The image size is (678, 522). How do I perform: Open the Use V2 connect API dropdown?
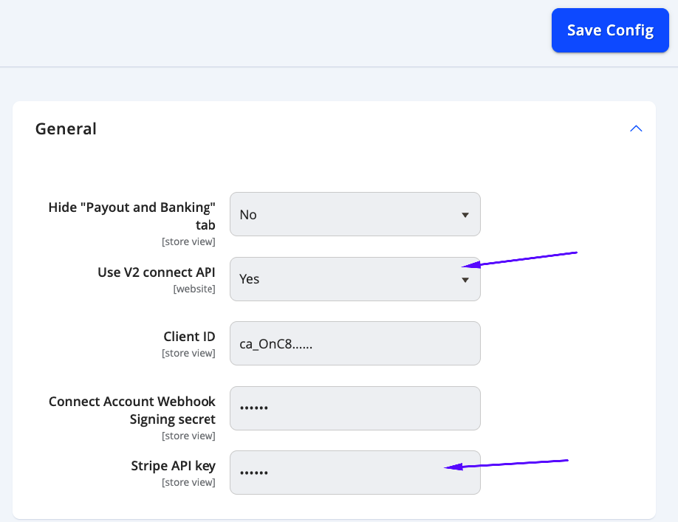[x=355, y=279]
